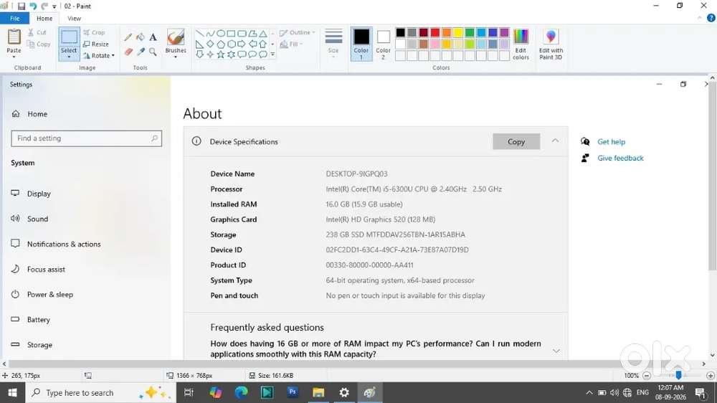Choose the Pentagon shape
This screenshot has height=403, width=717.
pyautogui.click(x=221, y=44)
